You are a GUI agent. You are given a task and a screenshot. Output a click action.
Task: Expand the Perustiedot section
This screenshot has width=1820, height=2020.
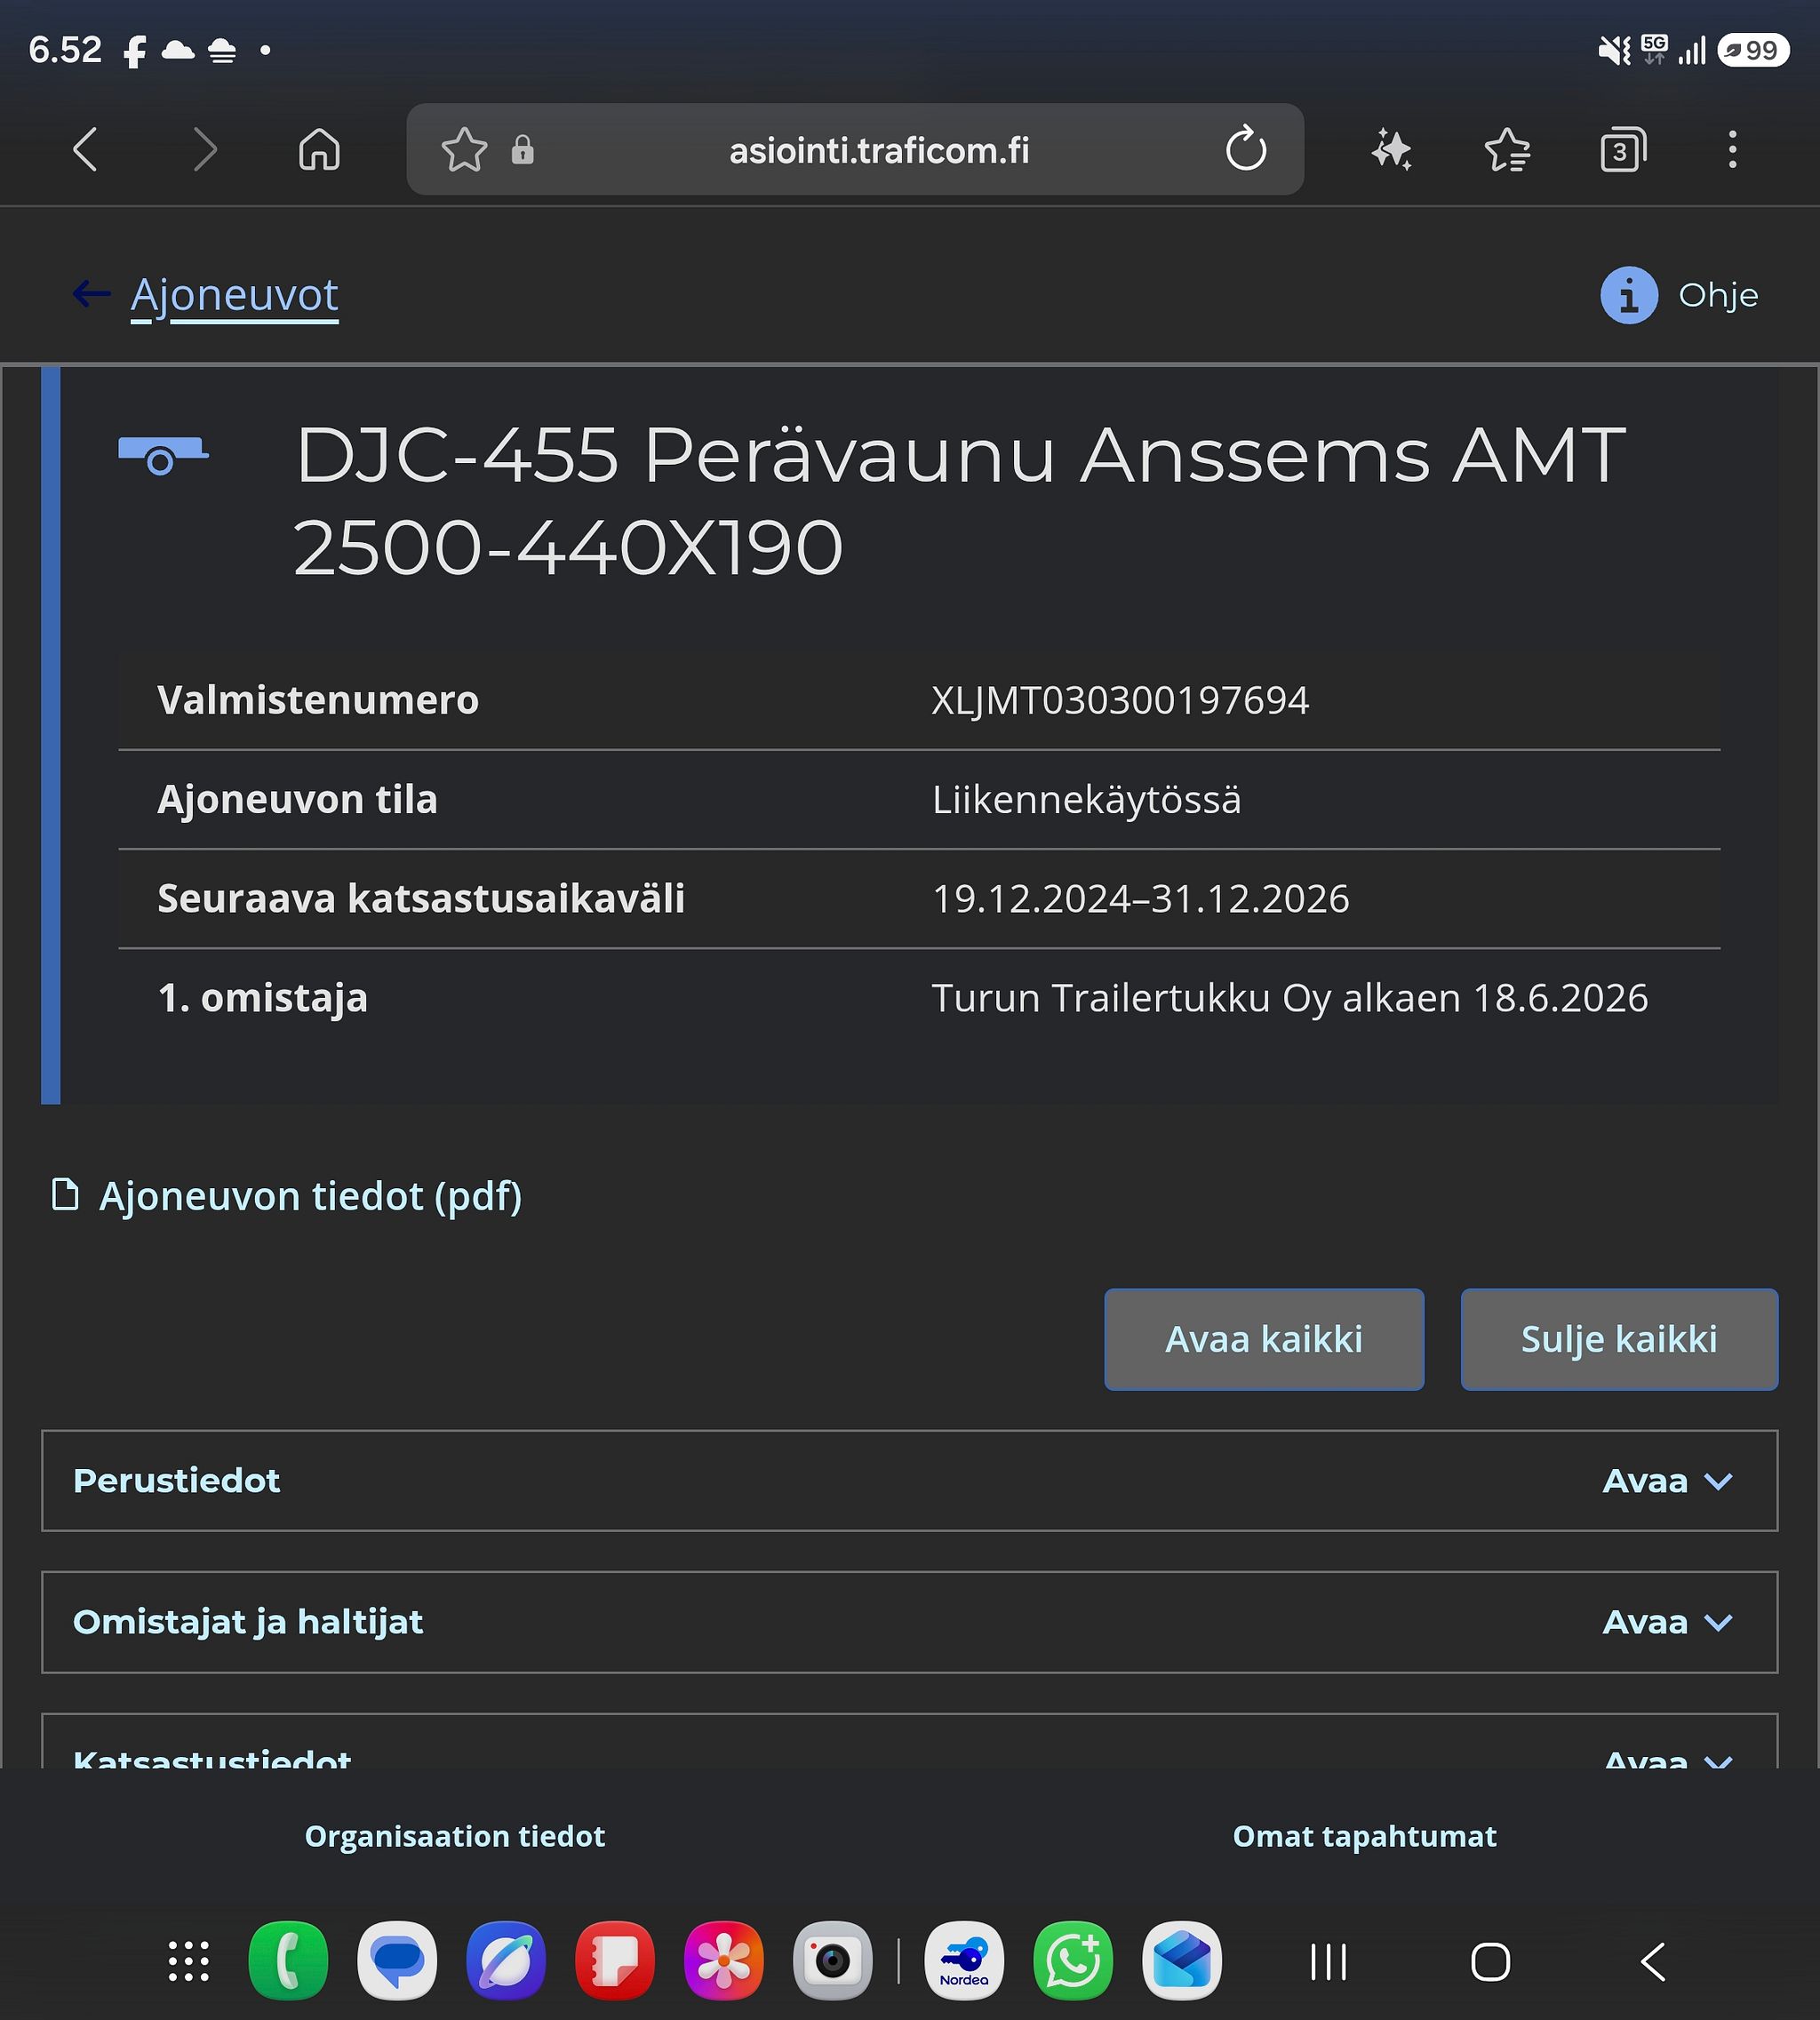(909, 1480)
